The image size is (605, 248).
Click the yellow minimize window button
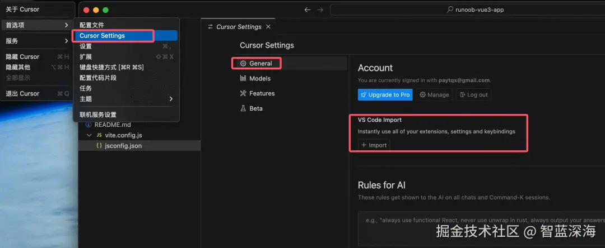[x=96, y=10]
